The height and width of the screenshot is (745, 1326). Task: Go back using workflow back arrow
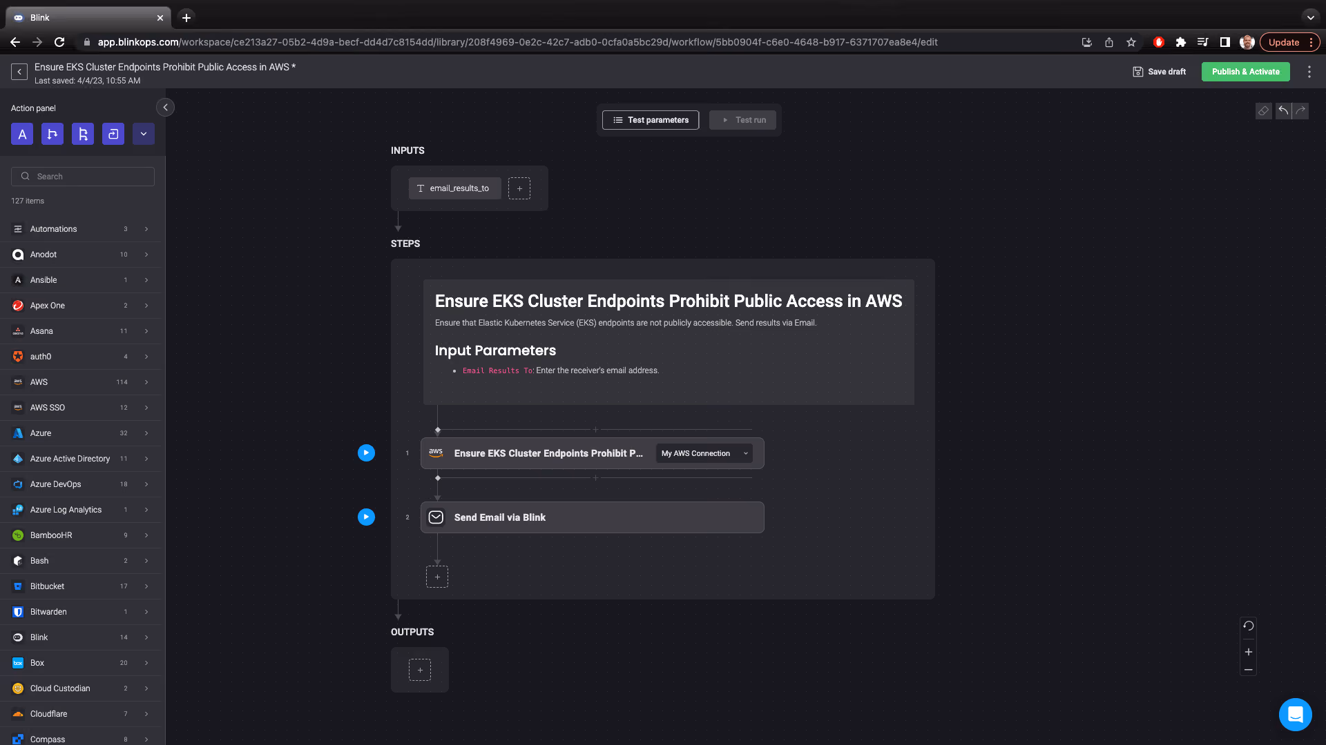click(19, 72)
